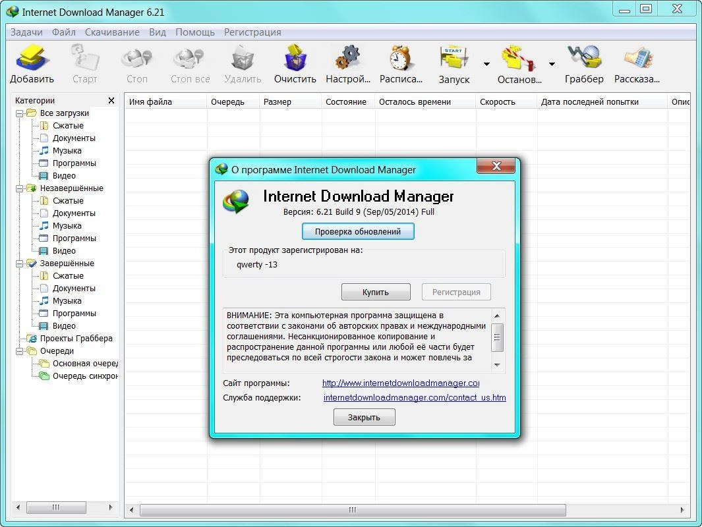Click the download list horizontal scrollbar thumb
Viewport: 702px width, 527px height.
click(353, 510)
